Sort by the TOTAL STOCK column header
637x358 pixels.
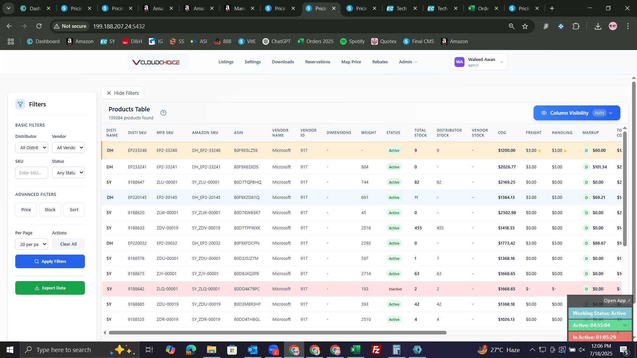pos(420,133)
